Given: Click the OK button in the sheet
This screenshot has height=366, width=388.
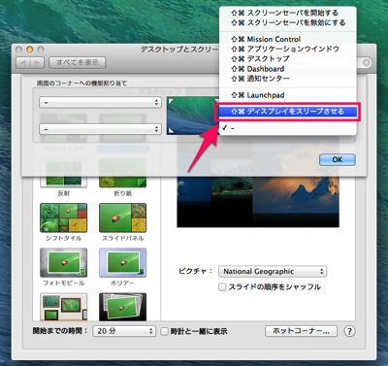Looking at the screenshot, I should click(x=338, y=159).
